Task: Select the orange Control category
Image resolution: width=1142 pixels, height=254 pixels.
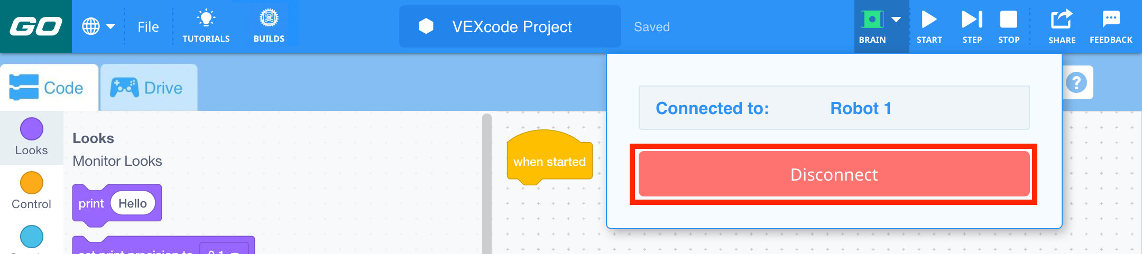Action: 32,190
